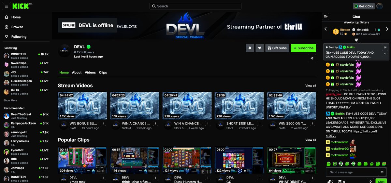
Task: Open options menu on the xmas max clip
Action: point(104,177)
